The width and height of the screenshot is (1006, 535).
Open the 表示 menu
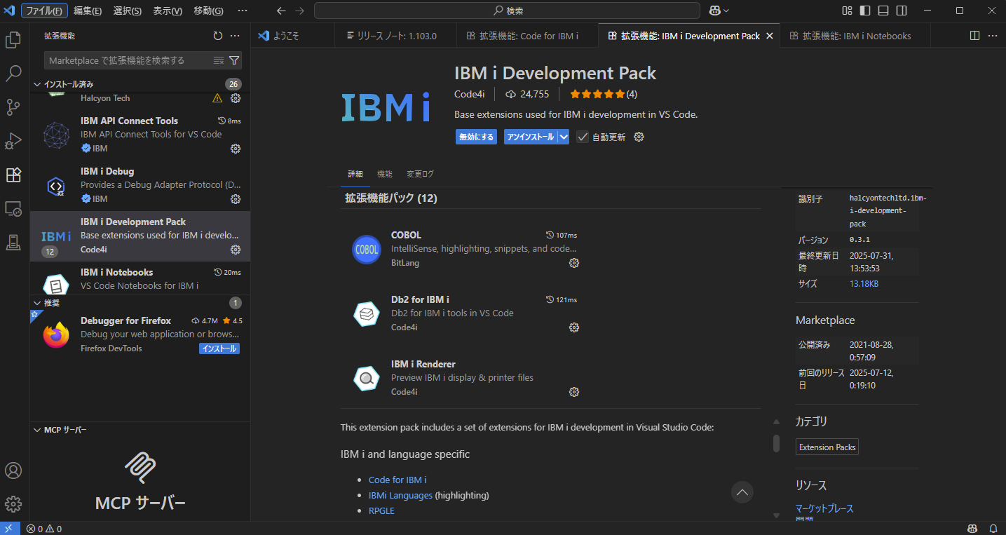point(168,11)
